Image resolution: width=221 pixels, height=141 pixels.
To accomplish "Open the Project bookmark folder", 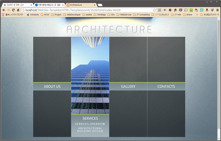I will 56,15.
